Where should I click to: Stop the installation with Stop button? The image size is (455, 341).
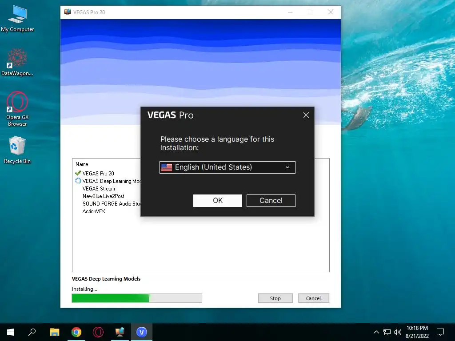[x=275, y=298]
